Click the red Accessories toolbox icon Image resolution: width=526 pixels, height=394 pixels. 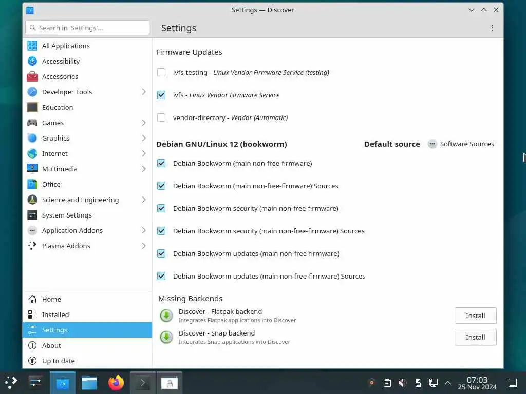(x=32, y=76)
